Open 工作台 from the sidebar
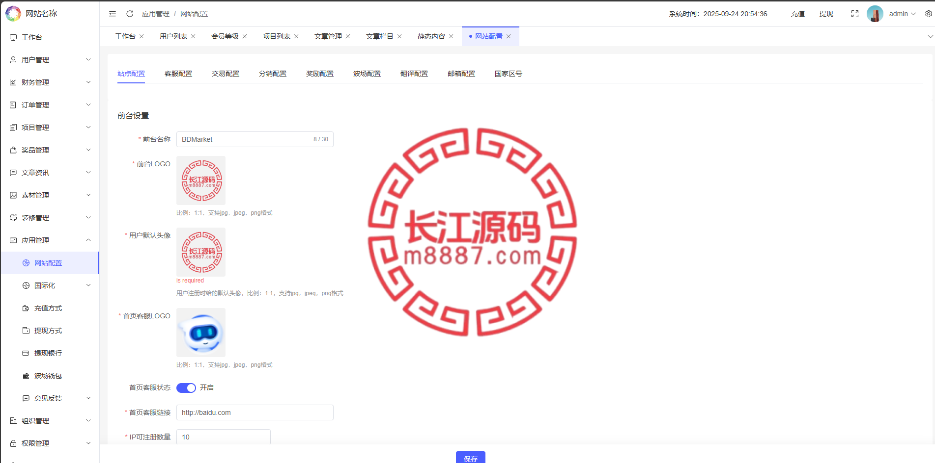 [50, 37]
